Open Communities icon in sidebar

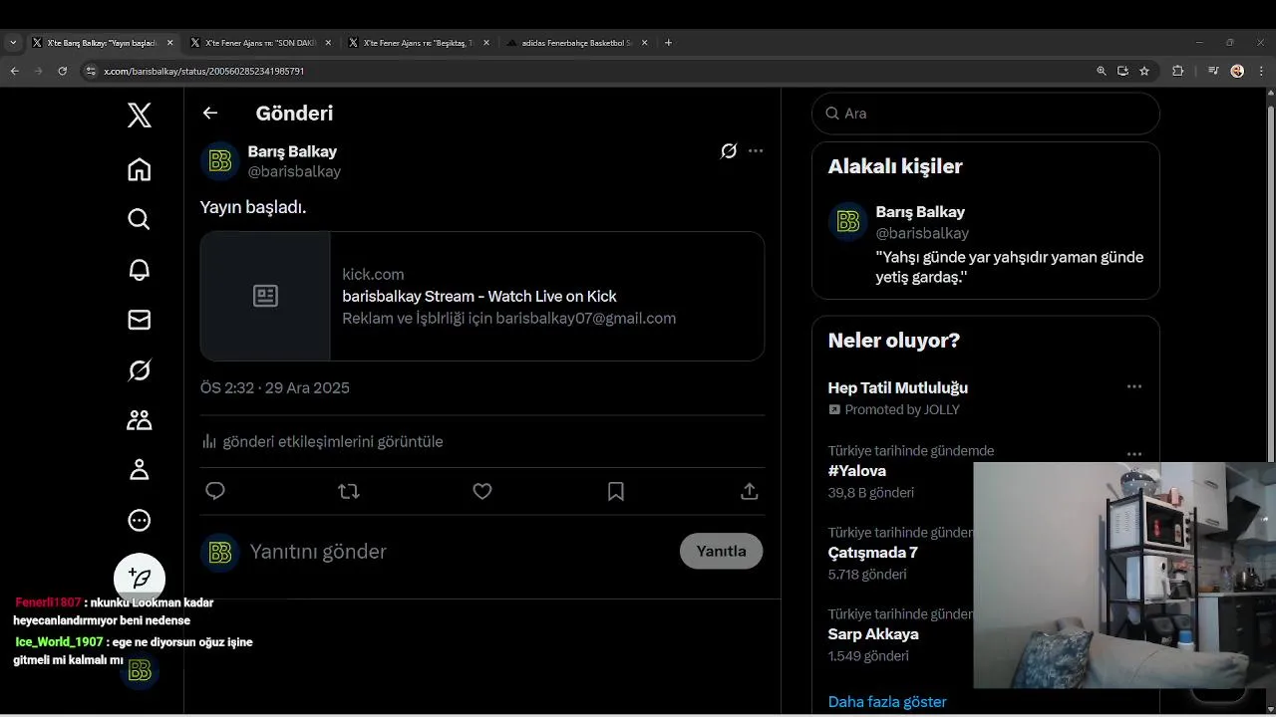pos(140,420)
